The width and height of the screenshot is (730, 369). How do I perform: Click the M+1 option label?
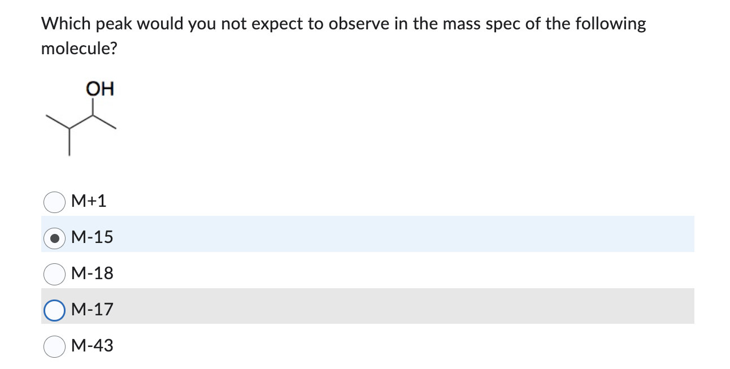coord(89,201)
